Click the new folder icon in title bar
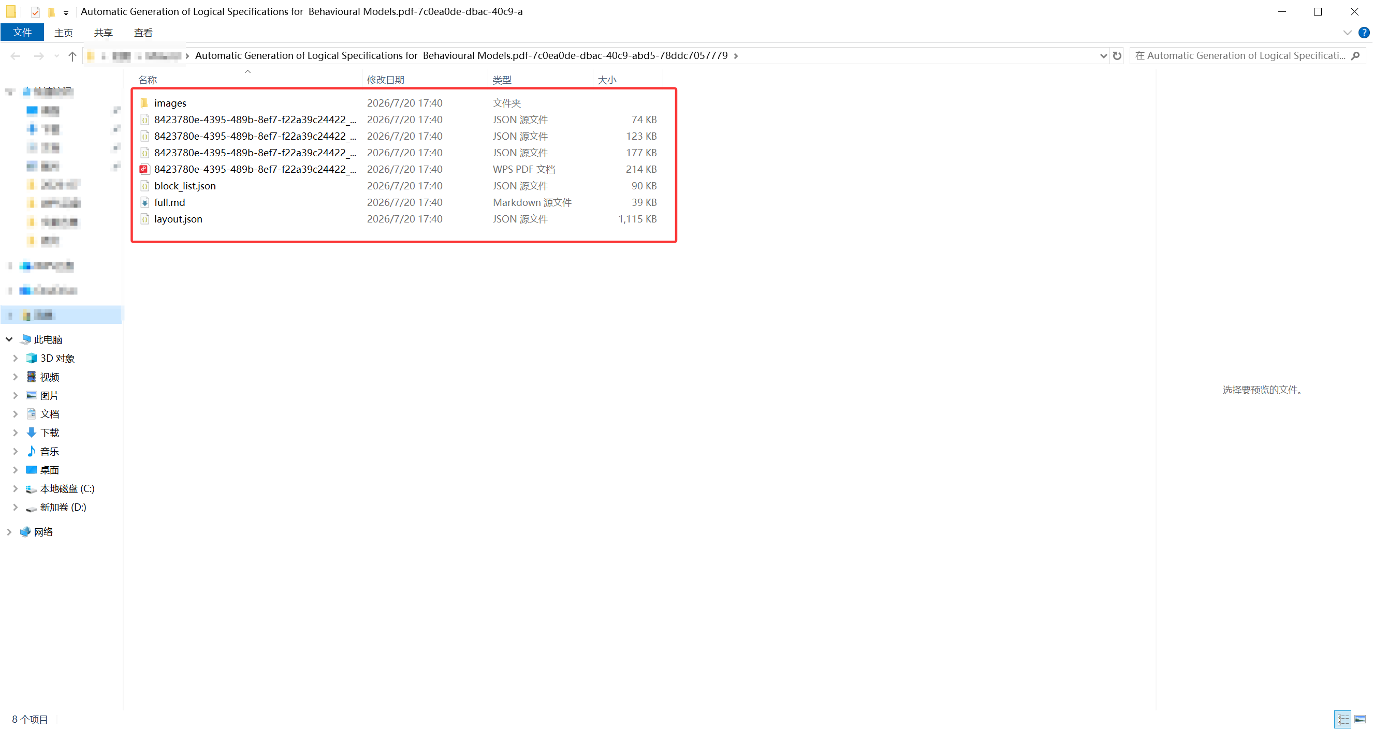Screen dimensions: 1373x729 pyautogui.click(x=52, y=12)
